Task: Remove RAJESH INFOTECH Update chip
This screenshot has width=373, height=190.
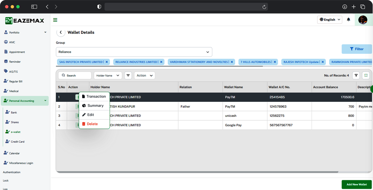Action: (323, 62)
